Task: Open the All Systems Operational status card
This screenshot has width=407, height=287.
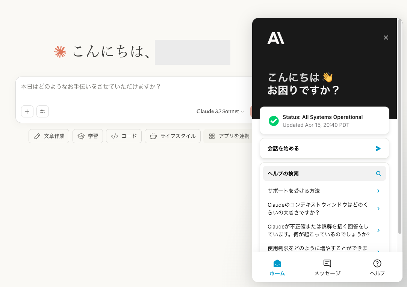Action: 324,120
